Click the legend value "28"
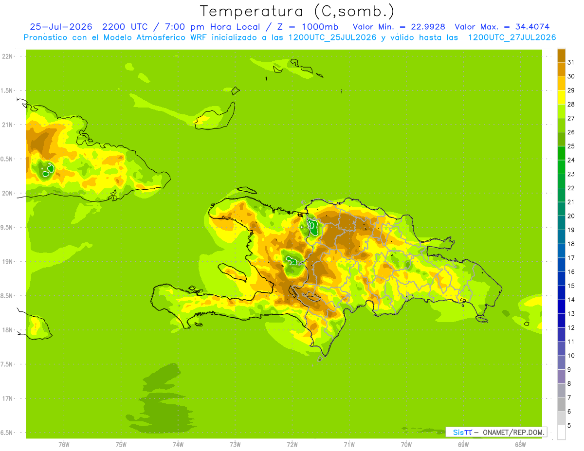Image resolution: width=584 pixels, height=451 pixels. coord(571,104)
